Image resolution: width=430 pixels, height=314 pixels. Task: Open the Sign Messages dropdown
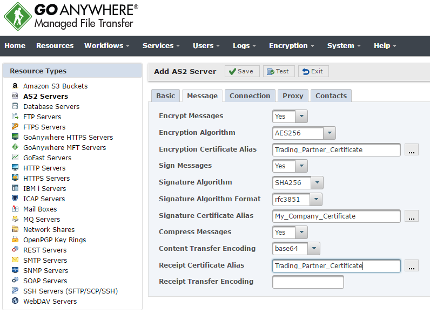tap(301, 166)
